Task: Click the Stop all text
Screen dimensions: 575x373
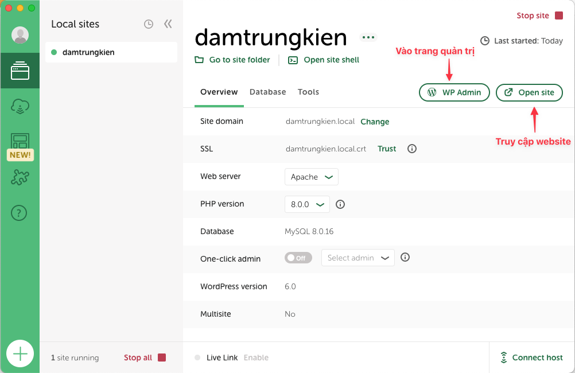Action: [x=138, y=358]
